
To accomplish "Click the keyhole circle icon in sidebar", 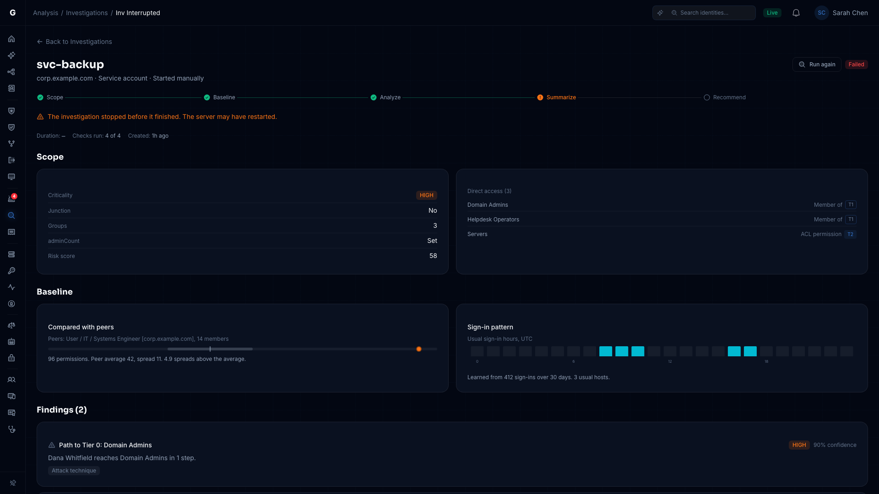I will (11, 304).
